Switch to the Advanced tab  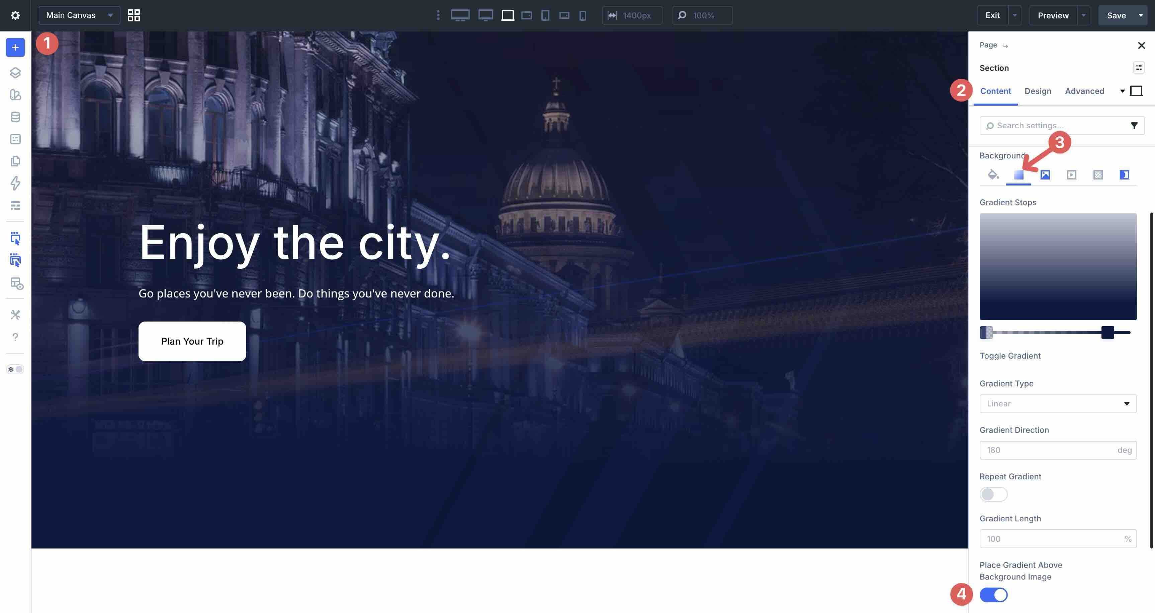pyautogui.click(x=1085, y=91)
